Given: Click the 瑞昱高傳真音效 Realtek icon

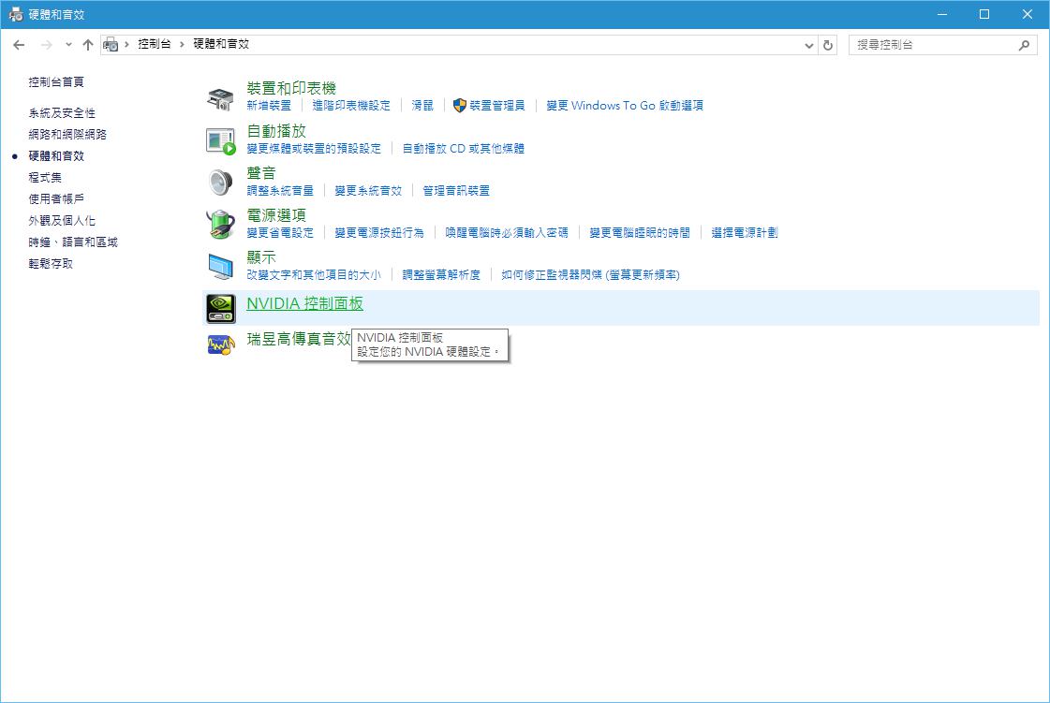Looking at the screenshot, I should (220, 344).
